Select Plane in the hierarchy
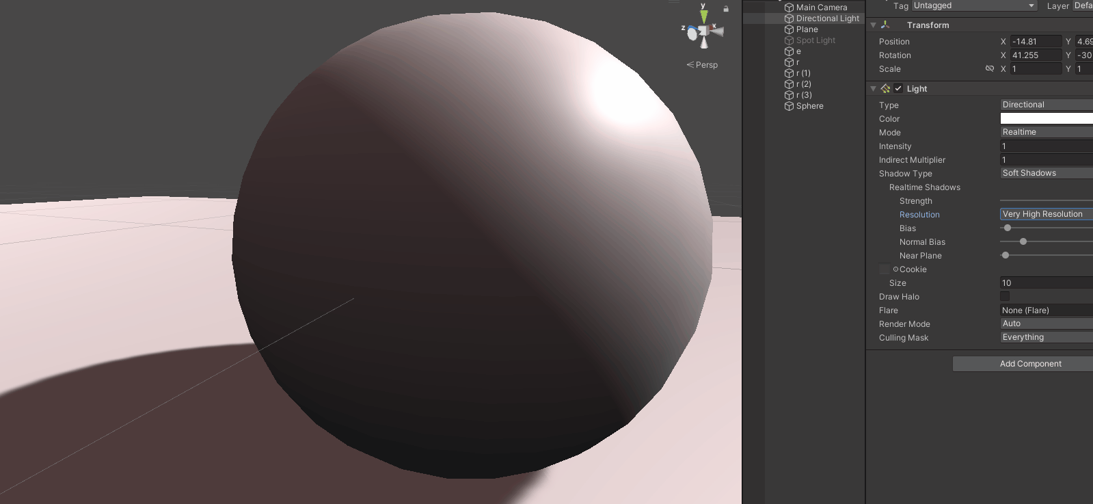 pyautogui.click(x=807, y=29)
